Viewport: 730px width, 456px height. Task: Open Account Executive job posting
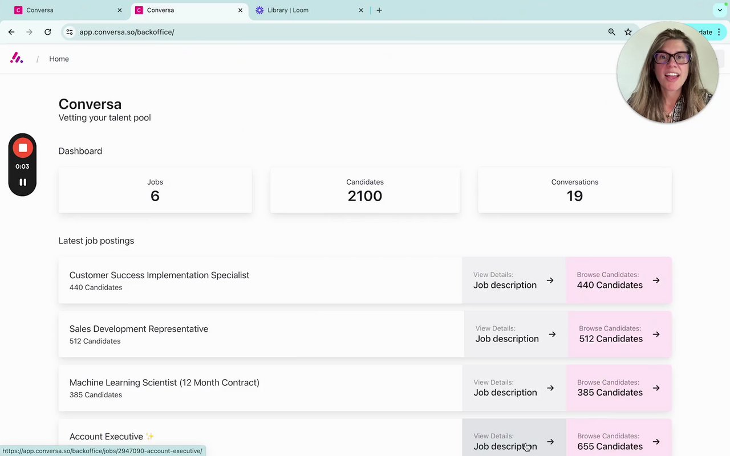(260, 437)
